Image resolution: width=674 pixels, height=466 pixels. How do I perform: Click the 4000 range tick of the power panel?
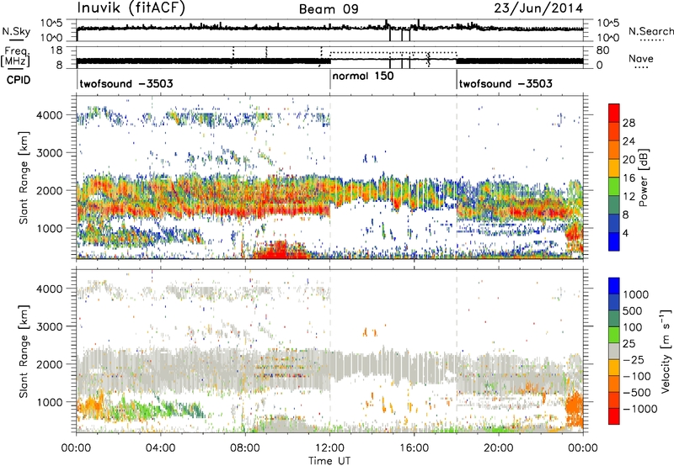49,115
